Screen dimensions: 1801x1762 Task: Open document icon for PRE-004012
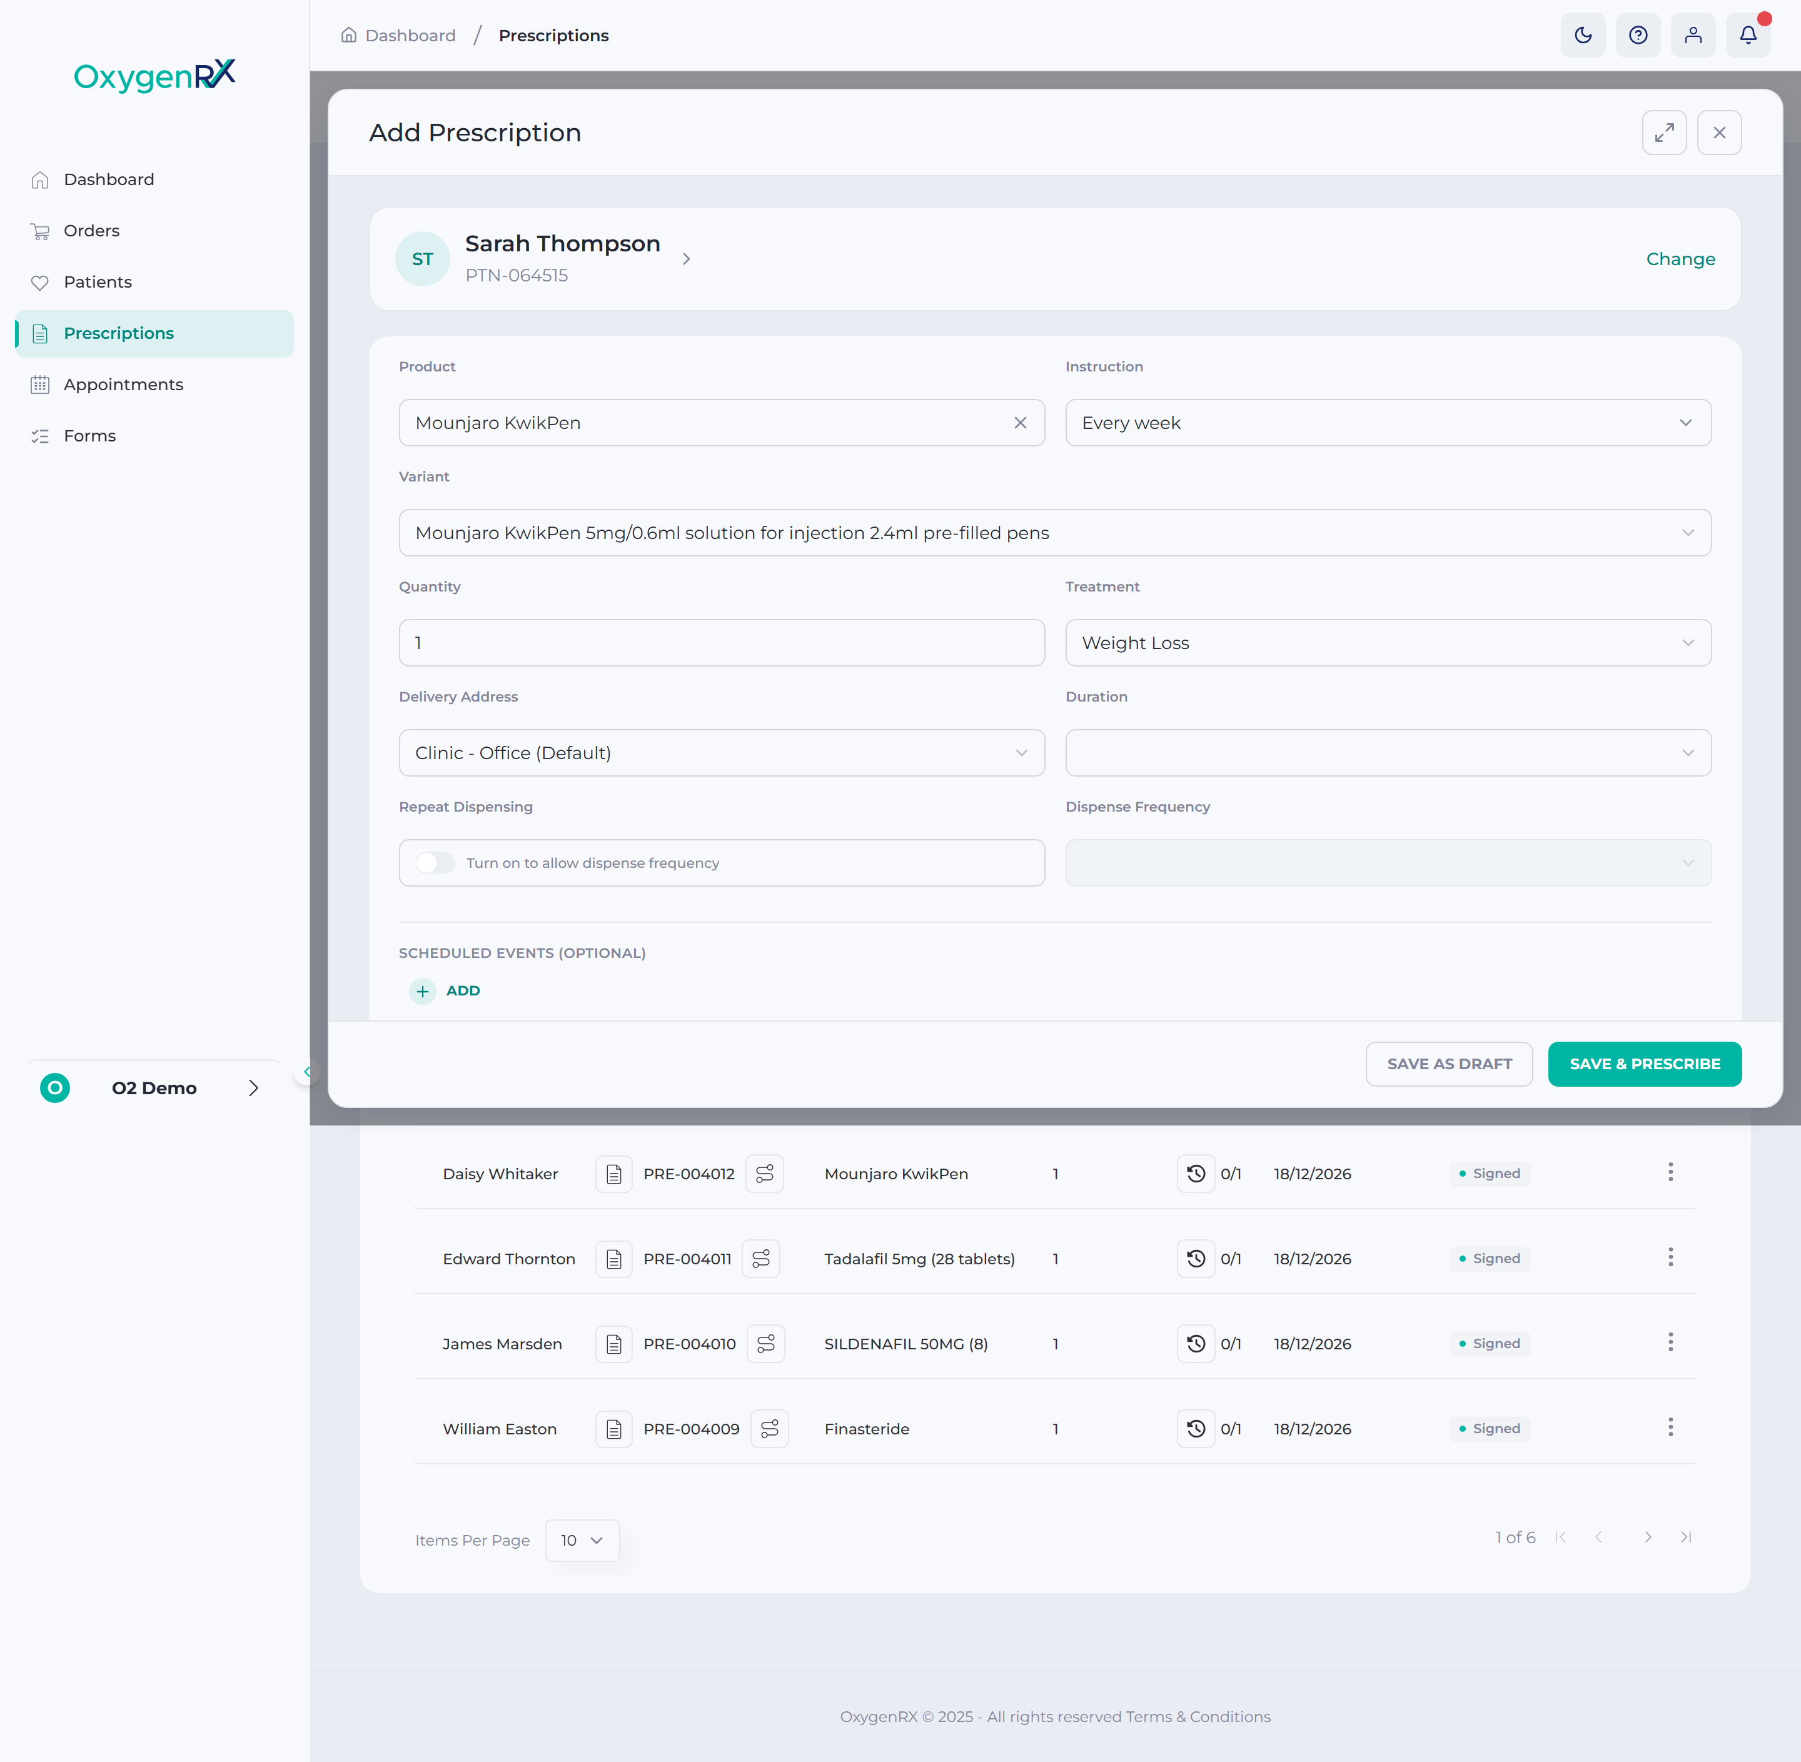pos(613,1174)
